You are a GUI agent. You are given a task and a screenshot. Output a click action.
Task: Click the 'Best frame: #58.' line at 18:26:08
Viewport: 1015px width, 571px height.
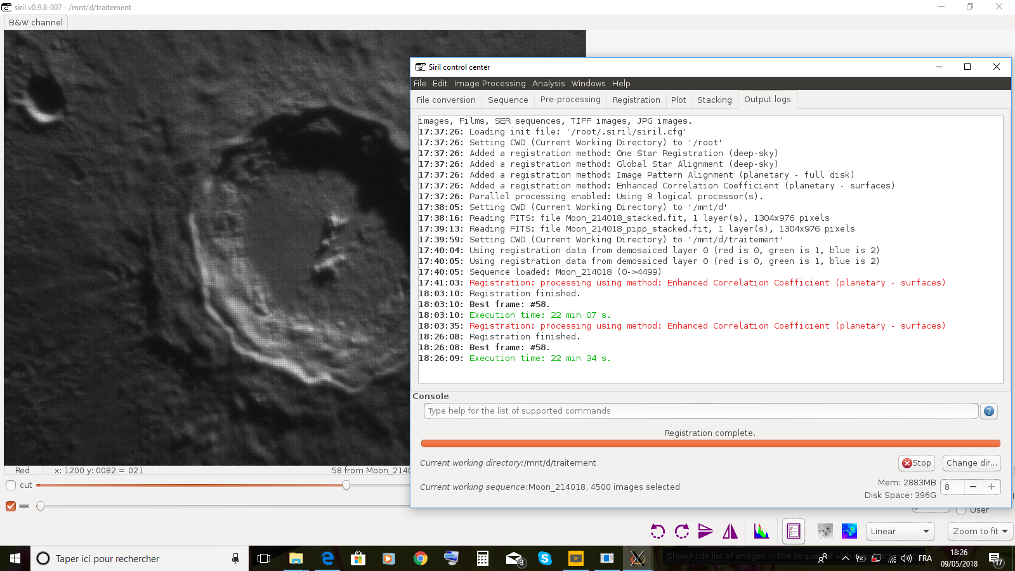click(484, 348)
